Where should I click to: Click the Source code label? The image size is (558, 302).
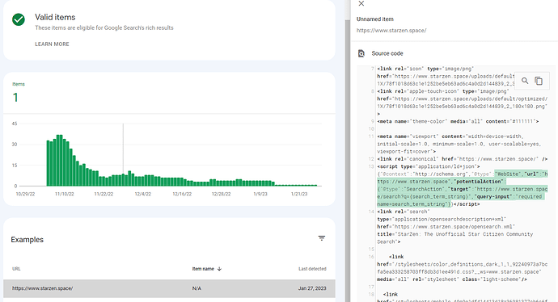click(x=387, y=53)
